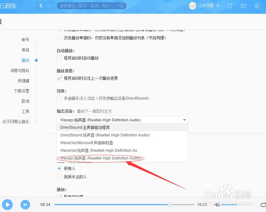
Task: Select the 所有人 radio button
Action: click(x=59, y=168)
